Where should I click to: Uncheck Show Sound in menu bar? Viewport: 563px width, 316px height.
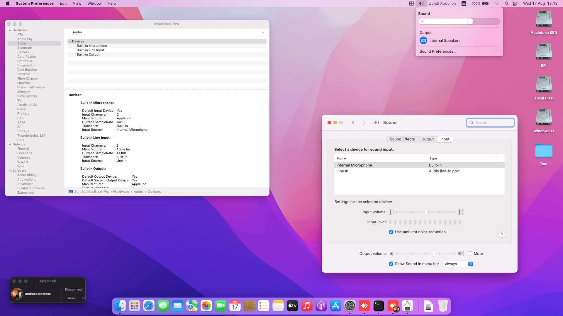point(391,264)
